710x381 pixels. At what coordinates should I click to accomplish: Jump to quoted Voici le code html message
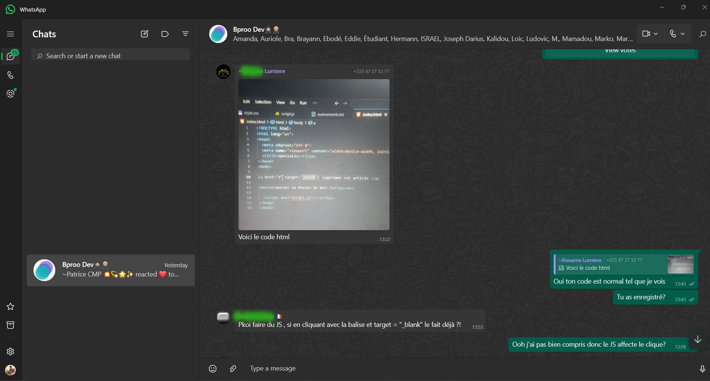(x=624, y=264)
